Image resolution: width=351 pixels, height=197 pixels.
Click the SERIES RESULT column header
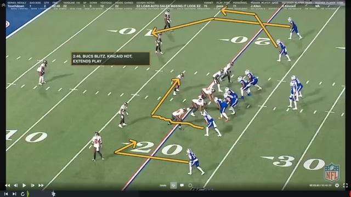point(17,3)
